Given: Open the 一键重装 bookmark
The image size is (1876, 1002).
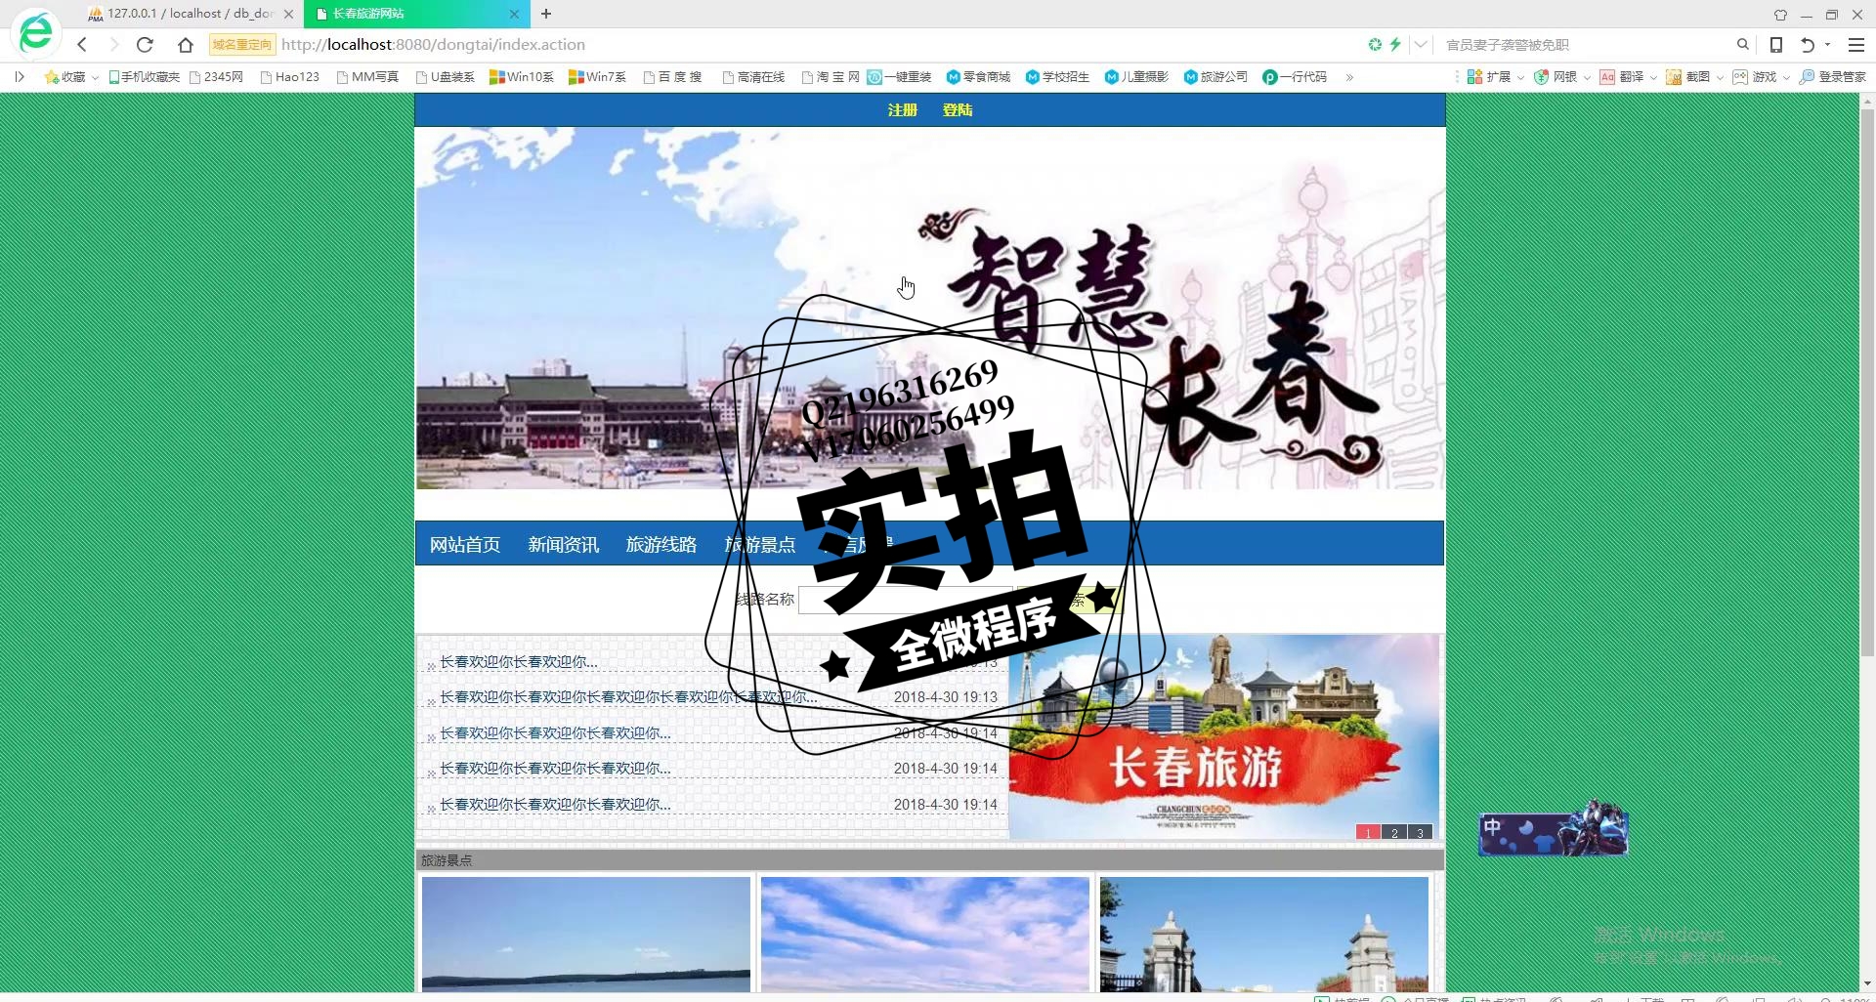Looking at the screenshot, I should [x=900, y=77].
